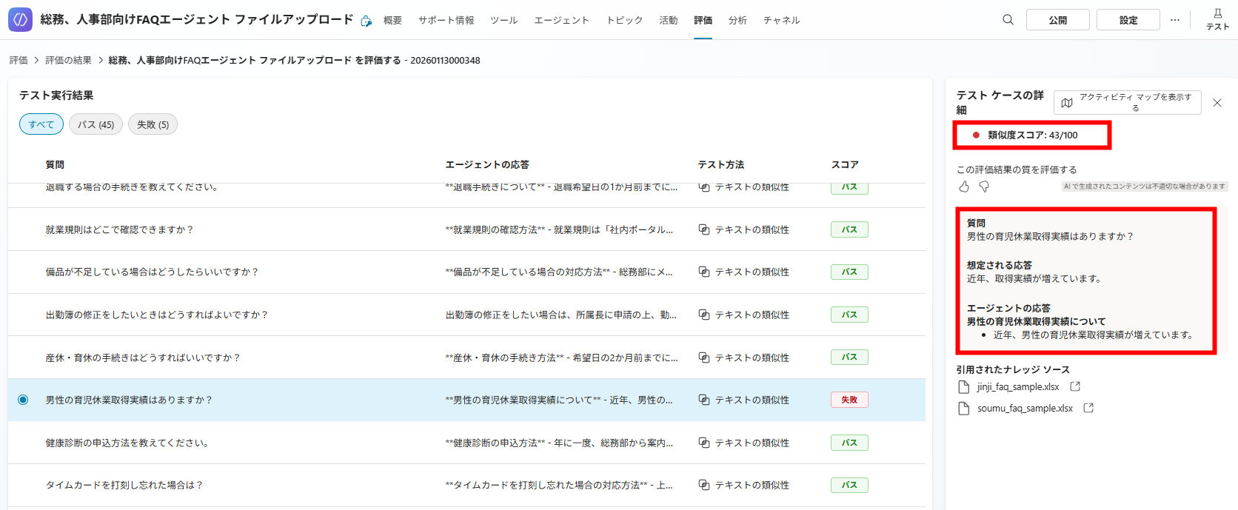This screenshot has height=510, width=1238.
Task: Switch to the ツール tab
Action: [503, 20]
